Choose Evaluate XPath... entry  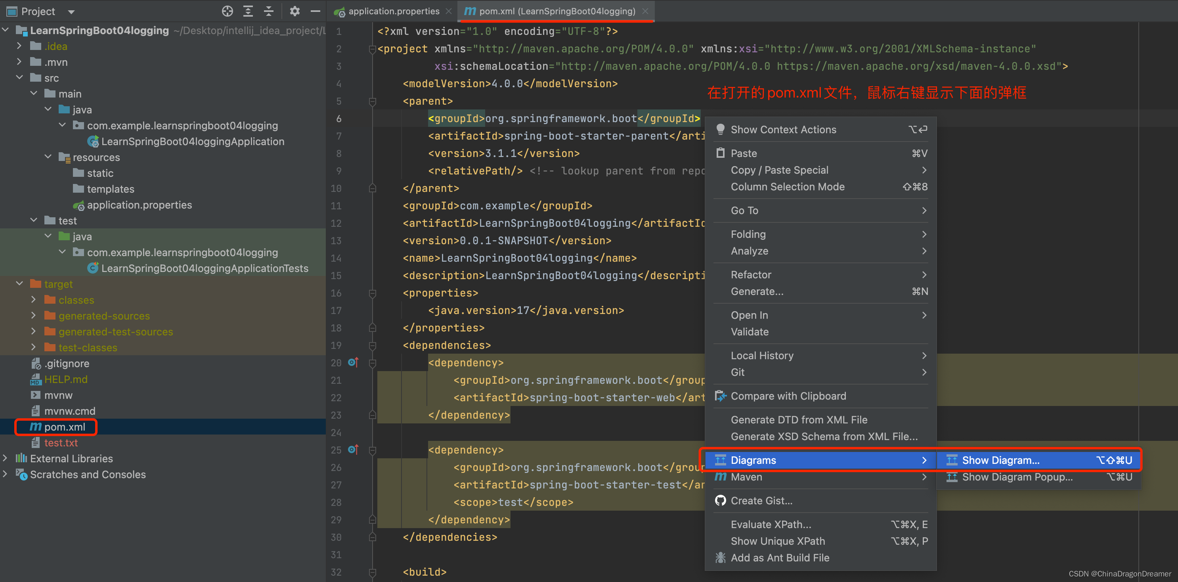coord(821,525)
